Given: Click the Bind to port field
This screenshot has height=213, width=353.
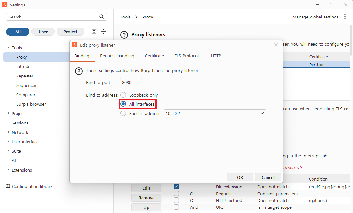Looking at the screenshot, I should click(x=131, y=82).
